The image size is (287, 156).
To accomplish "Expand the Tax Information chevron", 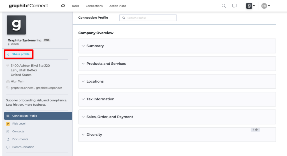I will [x=83, y=99].
